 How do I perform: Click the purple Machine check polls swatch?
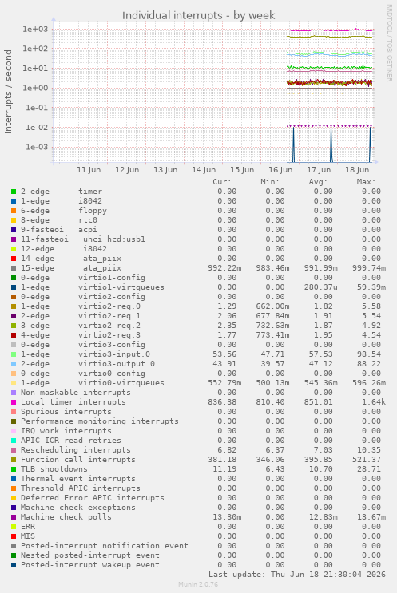pyautogui.click(x=14, y=517)
